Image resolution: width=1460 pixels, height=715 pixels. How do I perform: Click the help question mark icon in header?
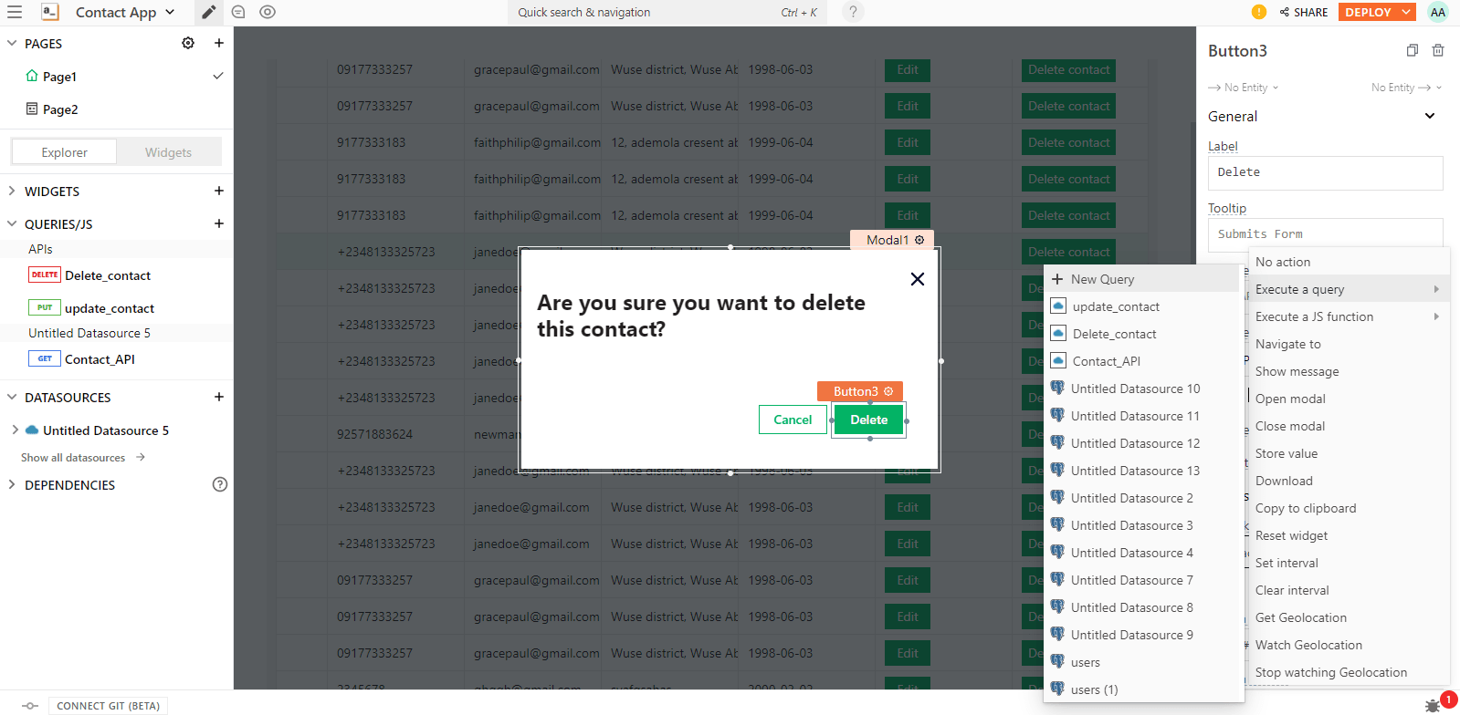coord(853,12)
